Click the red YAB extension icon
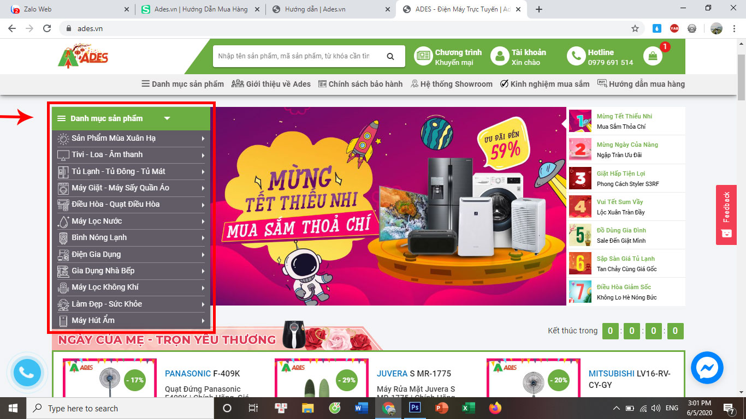This screenshot has width=746, height=419. coord(674,28)
